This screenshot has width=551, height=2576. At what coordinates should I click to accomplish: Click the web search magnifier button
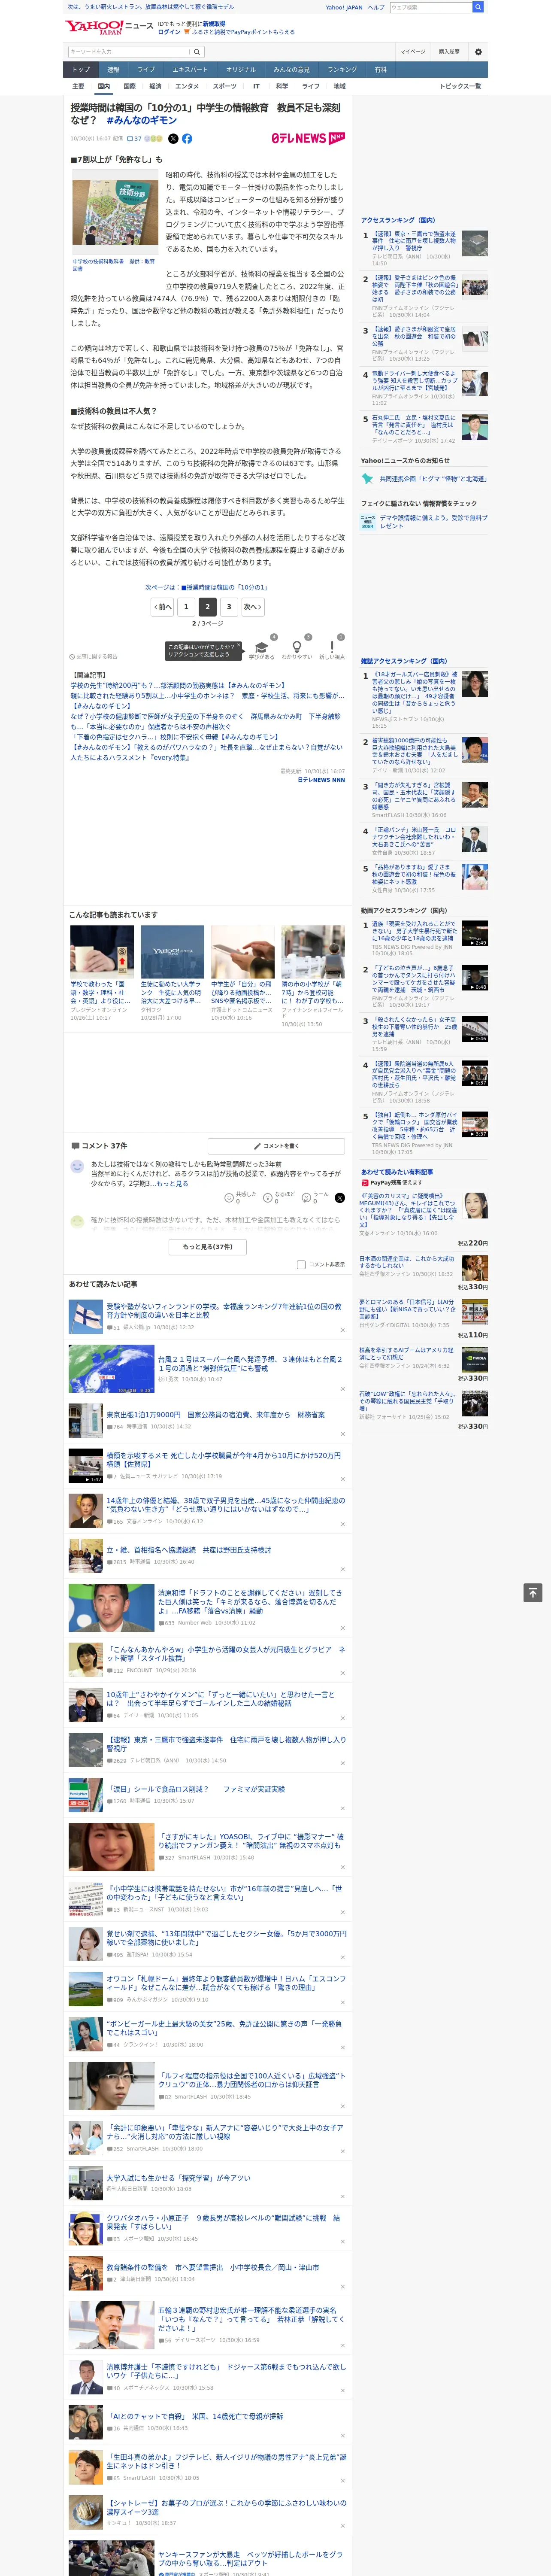coord(478,7)
